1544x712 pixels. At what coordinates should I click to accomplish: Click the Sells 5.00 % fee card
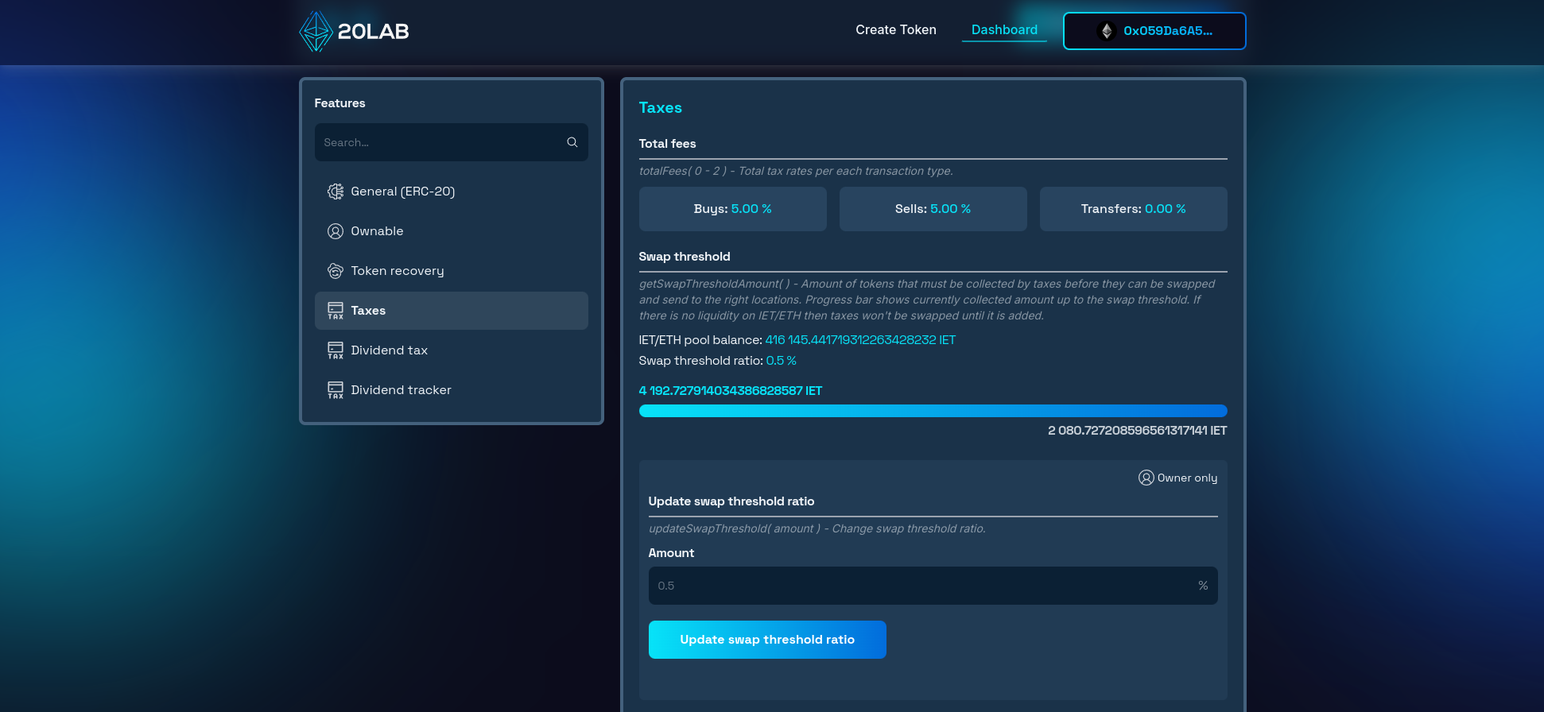933,209
